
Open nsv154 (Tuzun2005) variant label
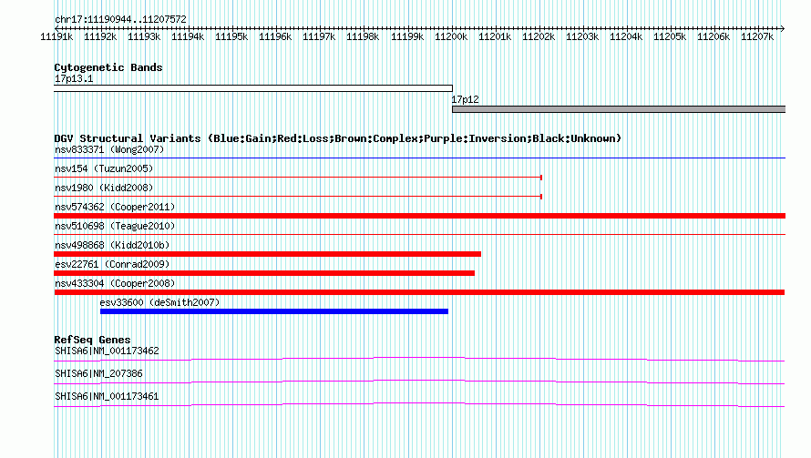point(104,168)
